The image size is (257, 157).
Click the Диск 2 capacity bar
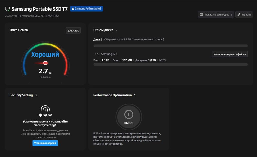(x=170, y=46)
